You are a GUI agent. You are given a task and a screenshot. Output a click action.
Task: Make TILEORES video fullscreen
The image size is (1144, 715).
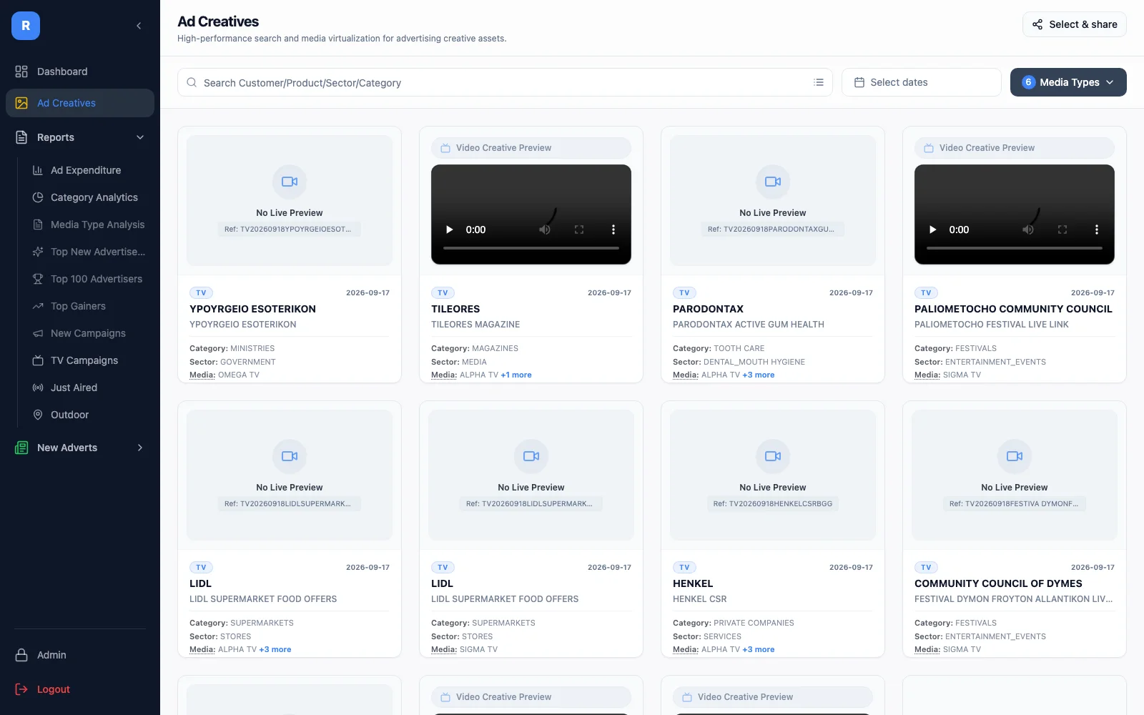click(x=579, y=230)
